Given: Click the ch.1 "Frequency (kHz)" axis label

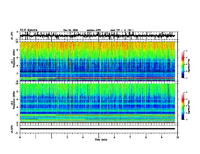Looking at the screenshot, I should click(14, 59).
